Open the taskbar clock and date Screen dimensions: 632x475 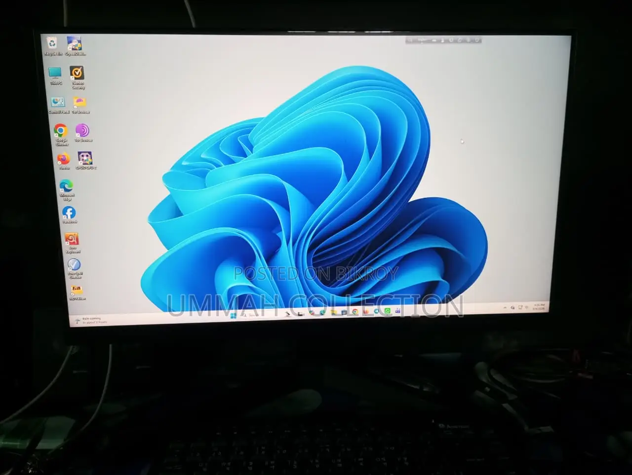pyautogui.click(x=539, y=307)
